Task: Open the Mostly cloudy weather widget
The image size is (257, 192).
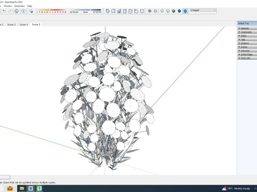Action: (x=236, y=188)
